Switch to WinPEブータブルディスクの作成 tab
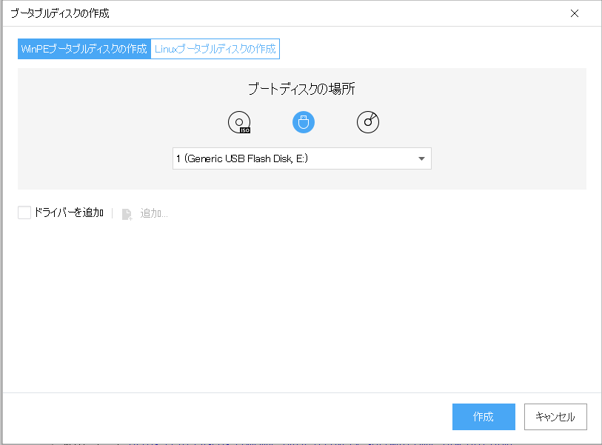The image size is (602, 445). click(84, 49)
